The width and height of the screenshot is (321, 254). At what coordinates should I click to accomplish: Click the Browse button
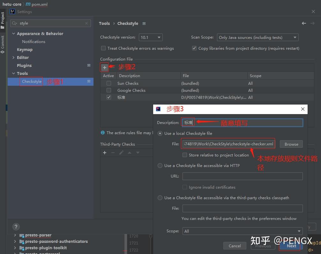(x=291, y=144)
